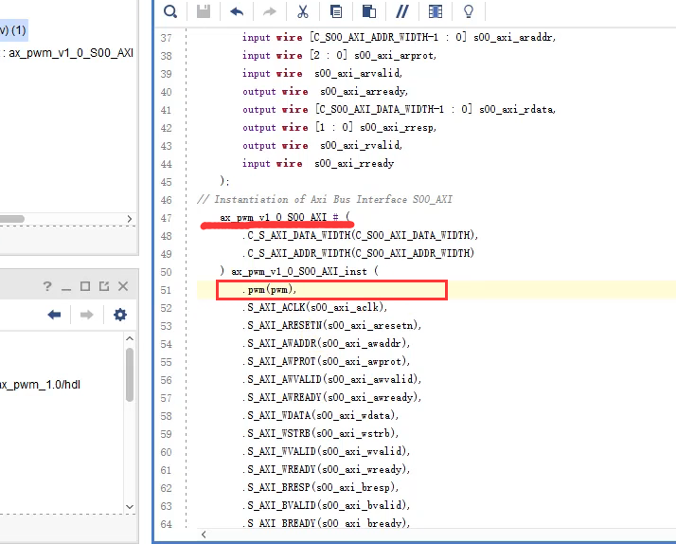Click the ax_pwm_1.0/hdl path text
Screen dimensions: 676x544
40,385
